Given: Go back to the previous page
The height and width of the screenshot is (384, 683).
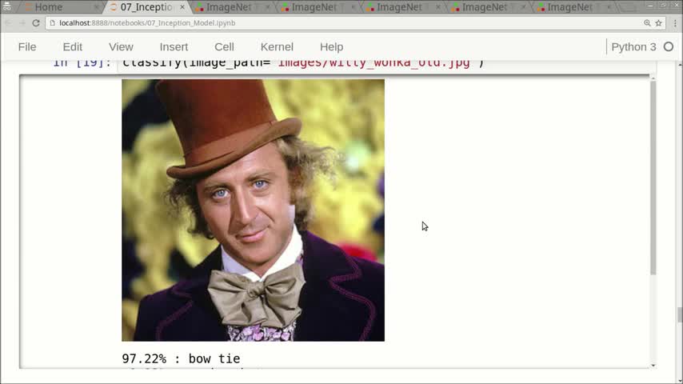Looking at the screenshot, I should pyautogui.click(x=8, y=23).
